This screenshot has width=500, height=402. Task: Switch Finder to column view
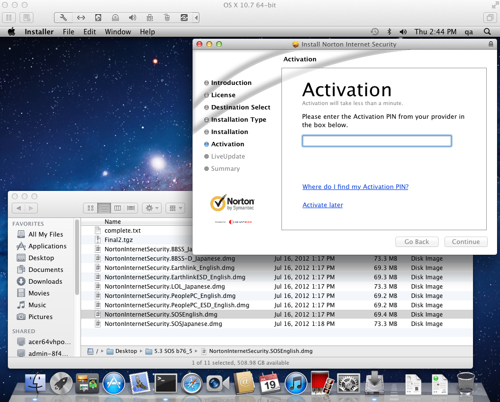pyautogui.click(x=117, y=208)
